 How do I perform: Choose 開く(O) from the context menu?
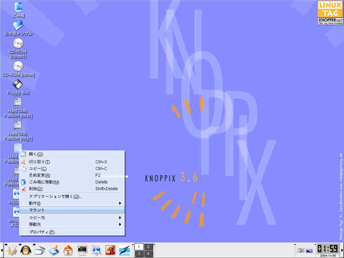(x=72, y=154)
